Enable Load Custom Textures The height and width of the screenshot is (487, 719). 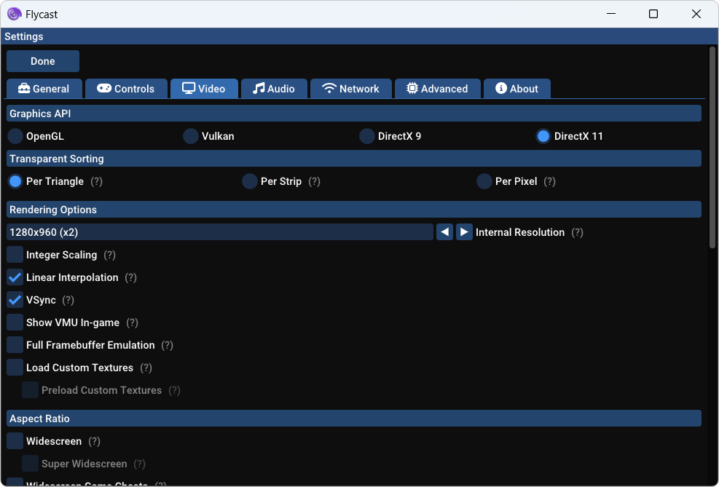point(15,368)
